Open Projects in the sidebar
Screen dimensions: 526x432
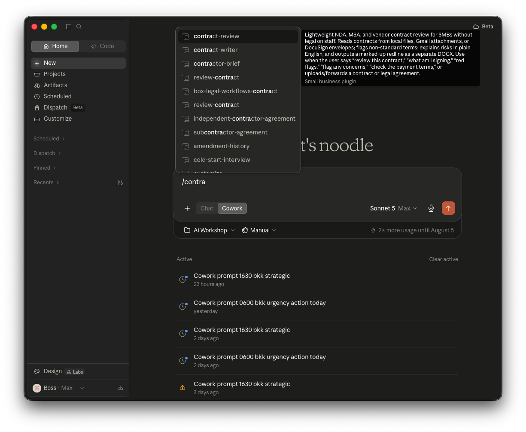(x=78, y=74)
